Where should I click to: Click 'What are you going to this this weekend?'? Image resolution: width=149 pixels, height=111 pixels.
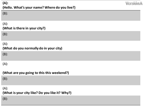click(36, 73)
